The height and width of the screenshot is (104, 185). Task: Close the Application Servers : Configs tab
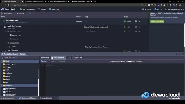point(27,53)
